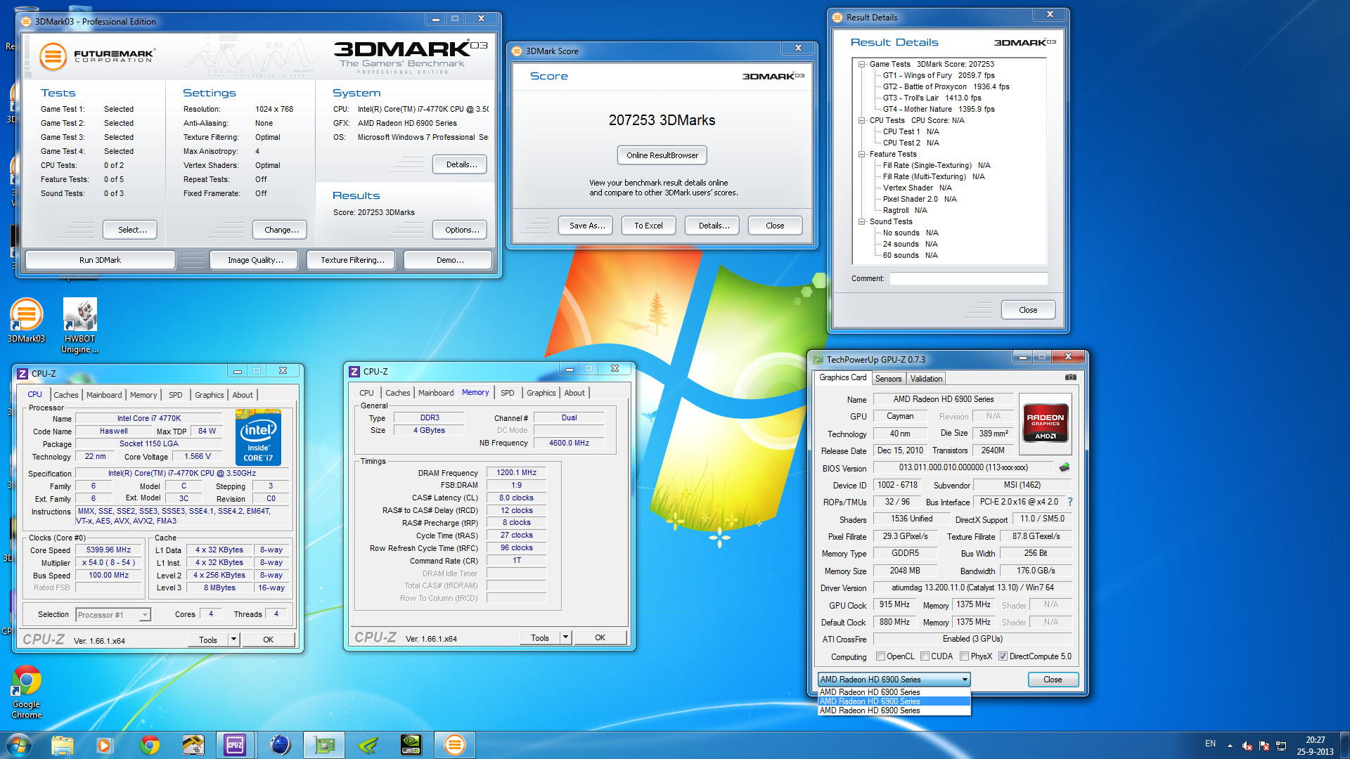Show hidden tray icons arrow
This screenshot has height=759, width=1350.
(1230, 746)
